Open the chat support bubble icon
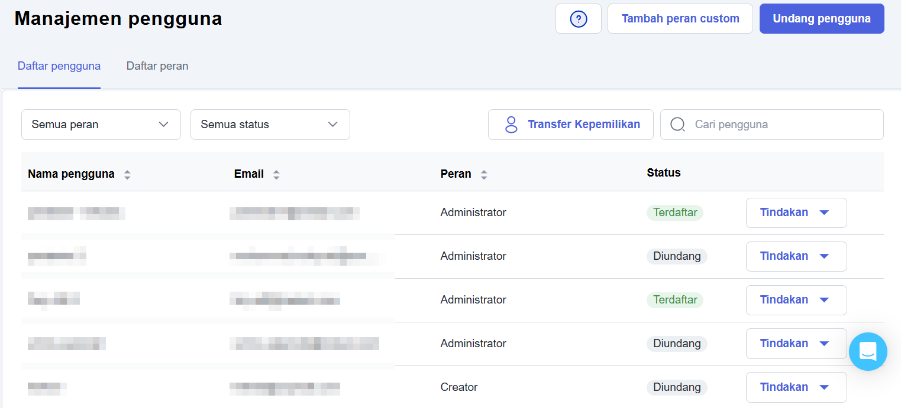The height and width of the screenshot is (408, 901). 868,352
